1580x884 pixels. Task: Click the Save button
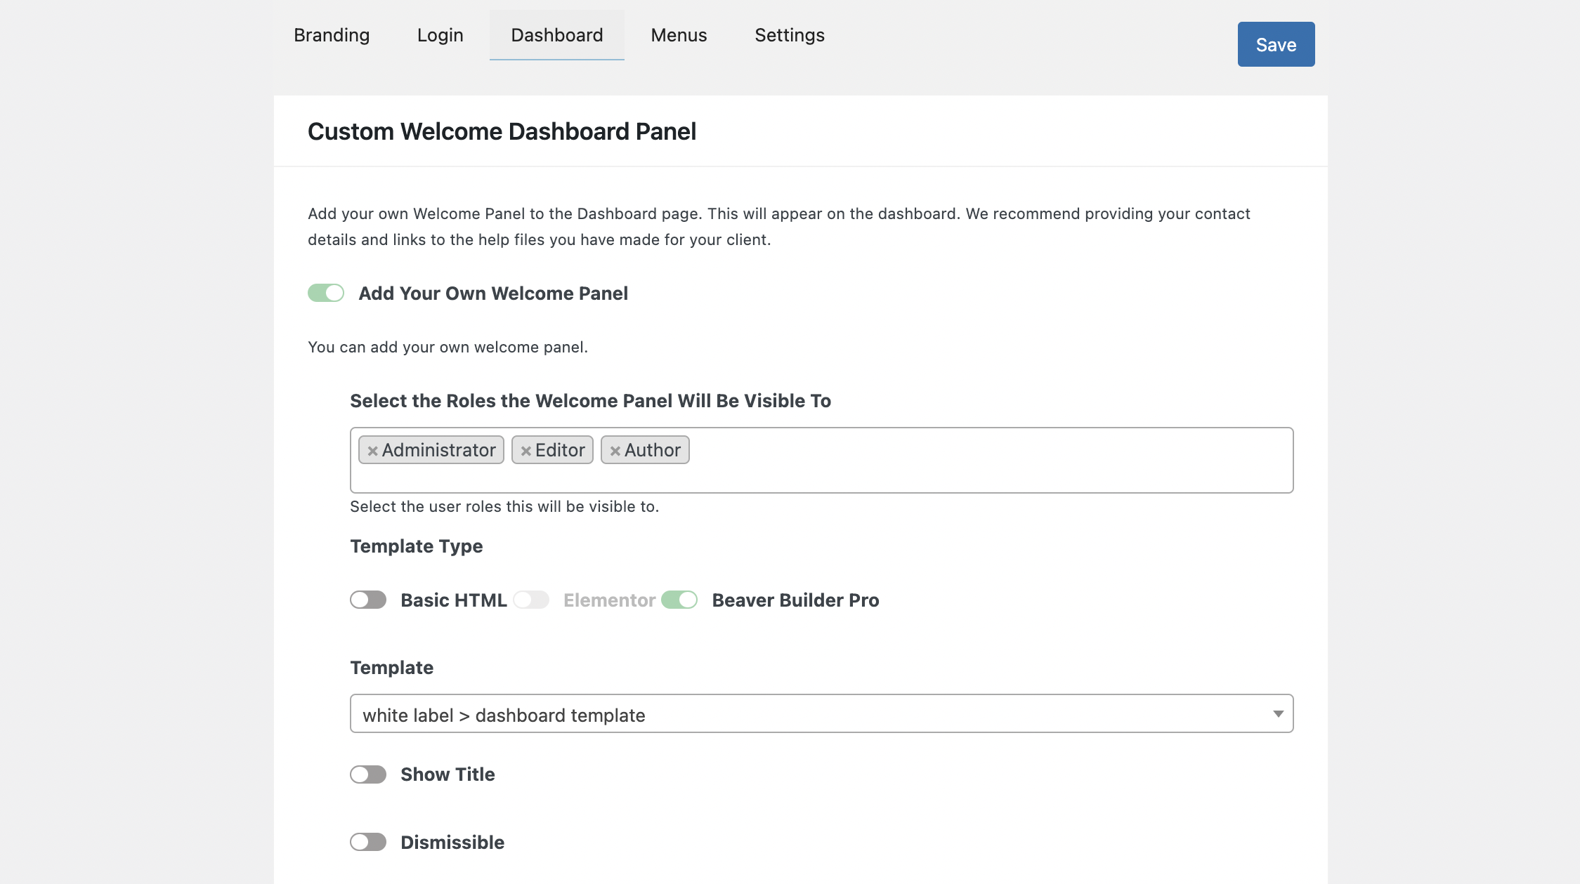(1276, 44)
